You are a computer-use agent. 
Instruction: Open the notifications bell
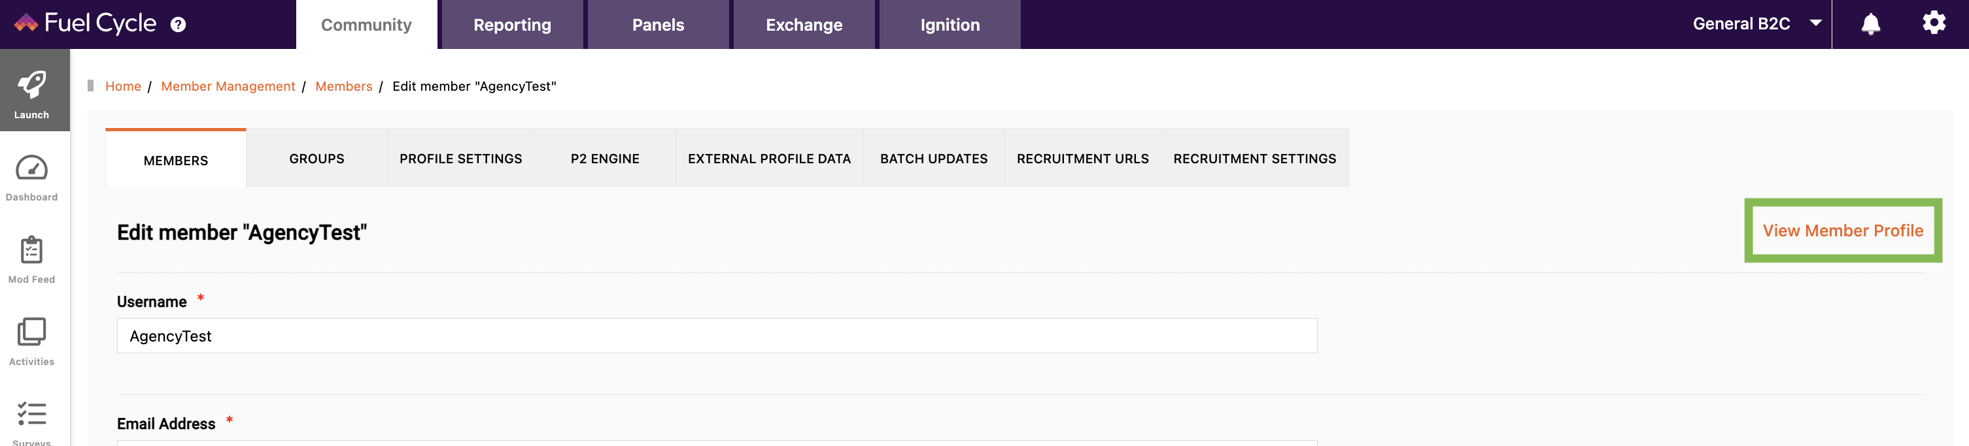click(1870, 24)
